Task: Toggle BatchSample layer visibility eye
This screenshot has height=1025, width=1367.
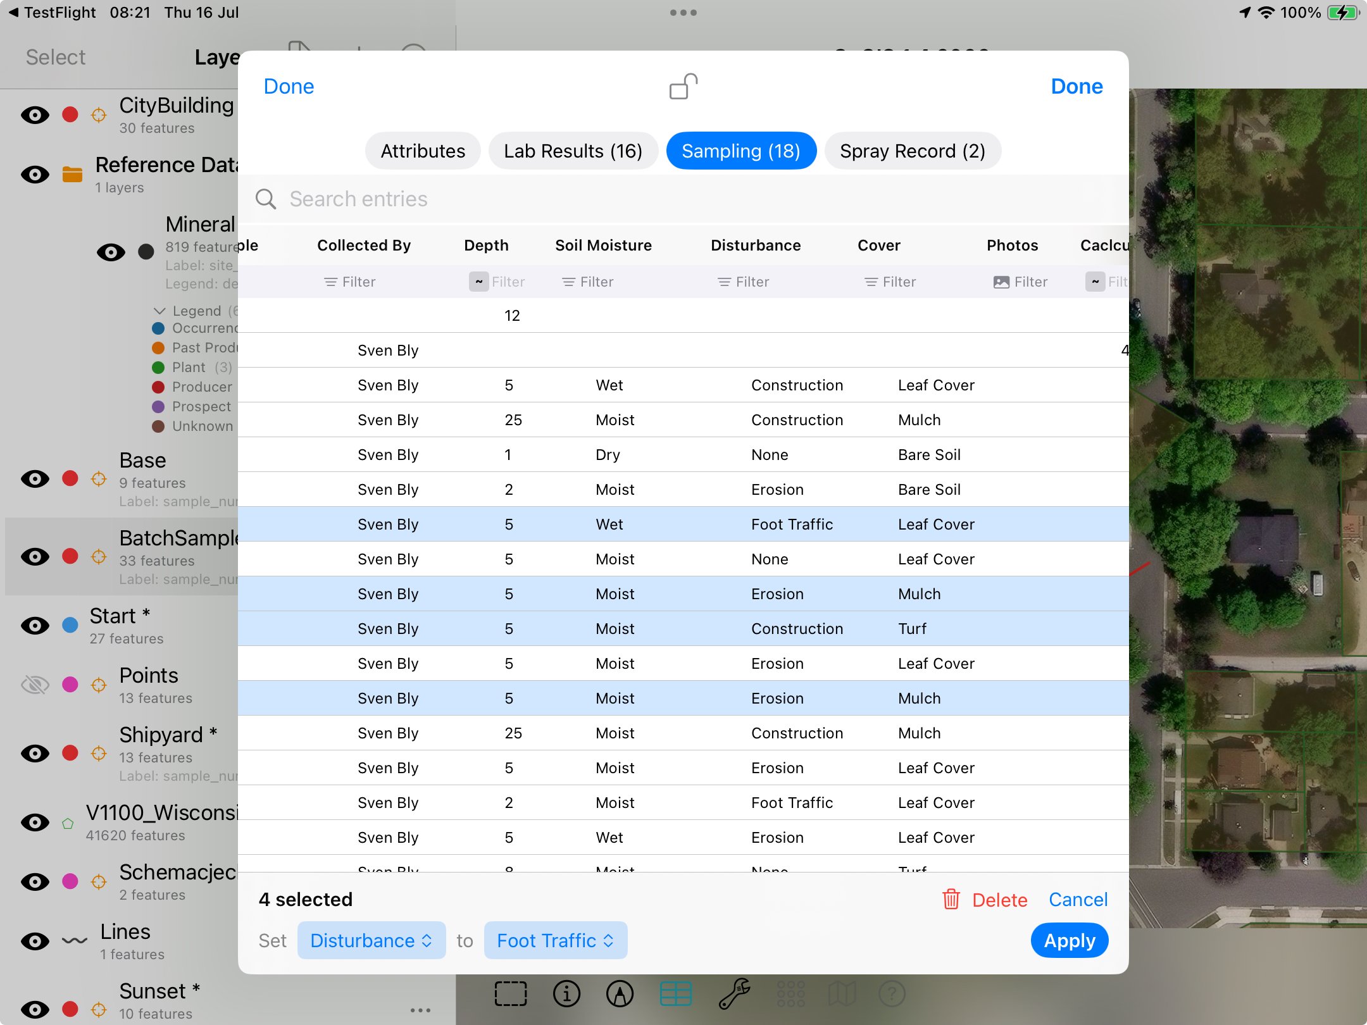Action: [x=35, y=556]
